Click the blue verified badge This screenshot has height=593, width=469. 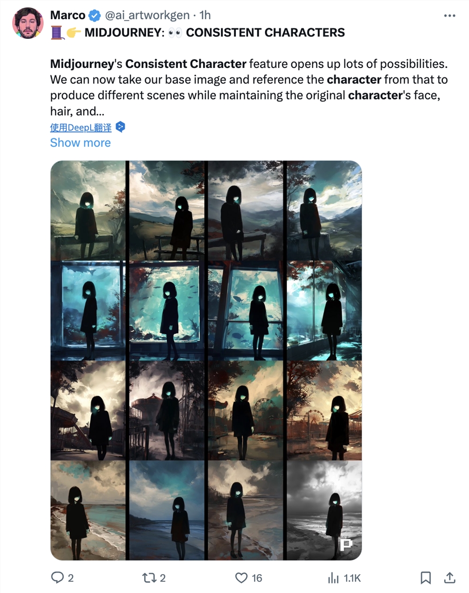tap(94, 15)
